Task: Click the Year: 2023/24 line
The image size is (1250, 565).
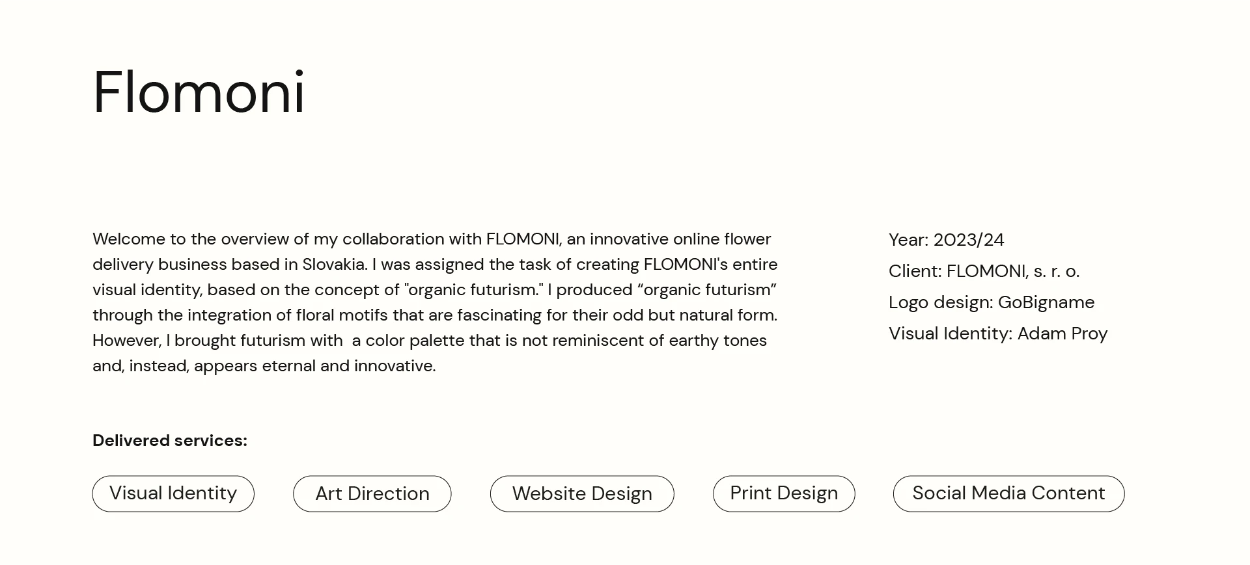Action: (947, 240)
